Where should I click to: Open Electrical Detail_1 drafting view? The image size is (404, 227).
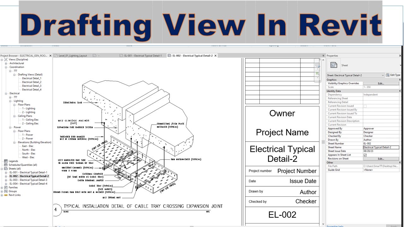pyautogui.click(x=32, y=79)
